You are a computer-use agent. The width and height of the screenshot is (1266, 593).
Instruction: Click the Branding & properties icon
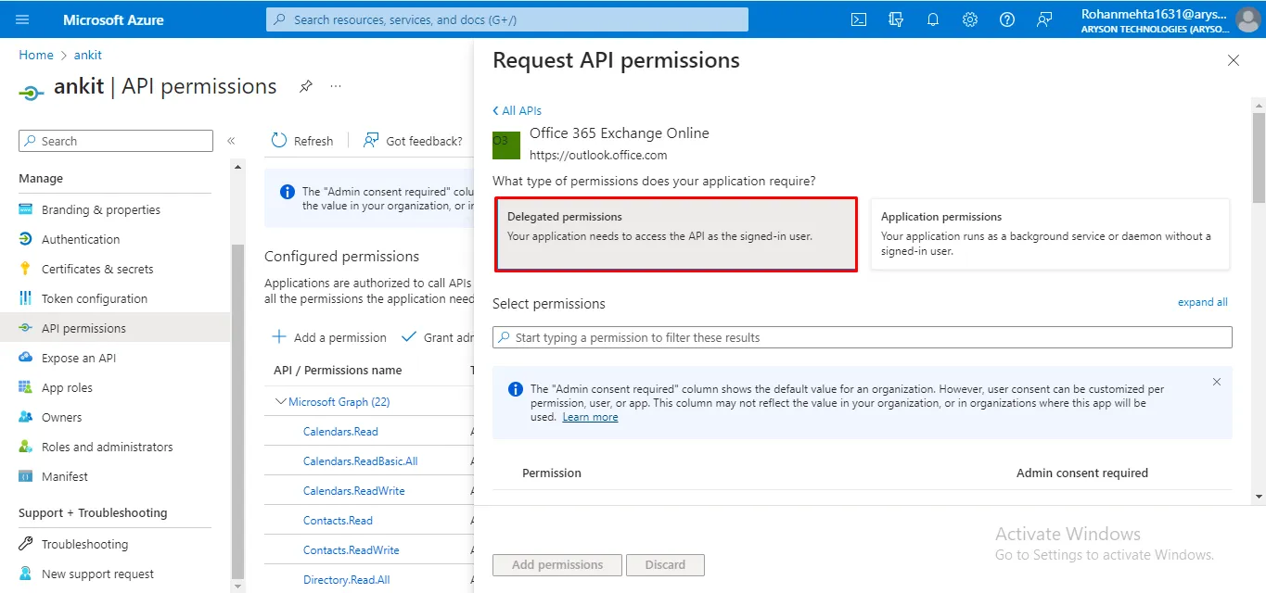[x=26, y=209]
